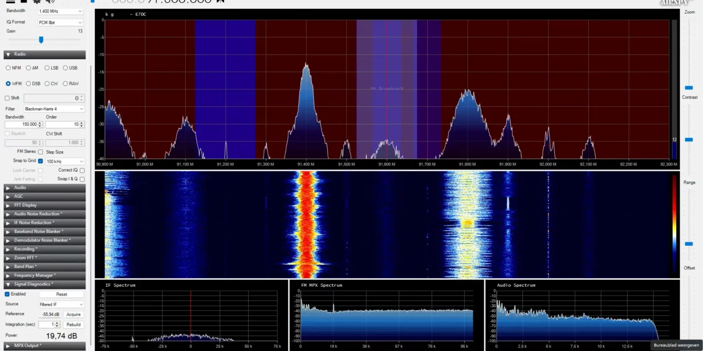Open Filter Blackman-Harris 4 dropdown
This screenshot has height=351, width=703.
(x=54, y=109)
